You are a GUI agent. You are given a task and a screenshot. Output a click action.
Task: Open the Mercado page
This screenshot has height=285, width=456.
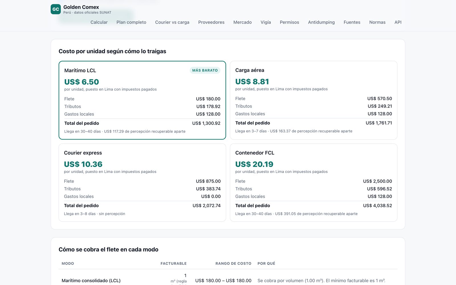pyautogui.click(x=242, y=22)
